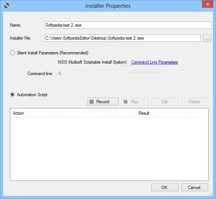This screenshot has height=199, width=216.
Task: Open the Command Line Parameters link
Action: [x=154, y=62]
